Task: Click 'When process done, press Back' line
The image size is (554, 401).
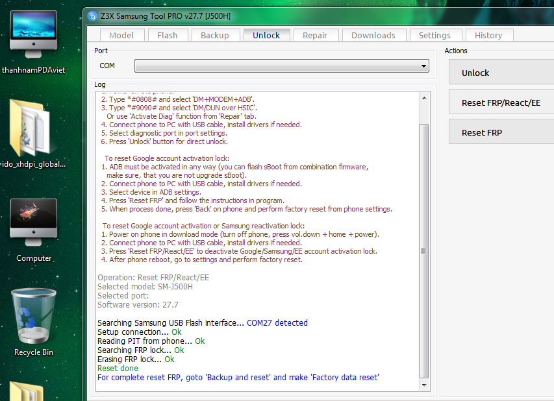Action: [247, 209]
